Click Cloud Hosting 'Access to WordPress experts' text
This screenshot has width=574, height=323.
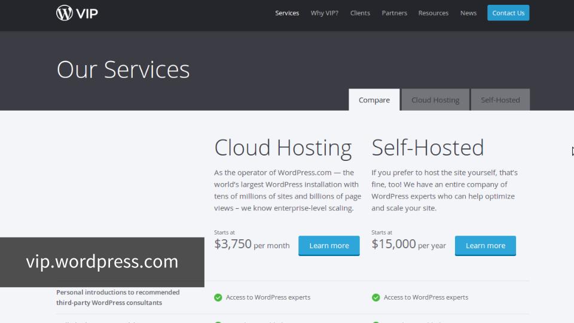click(268, 297)
